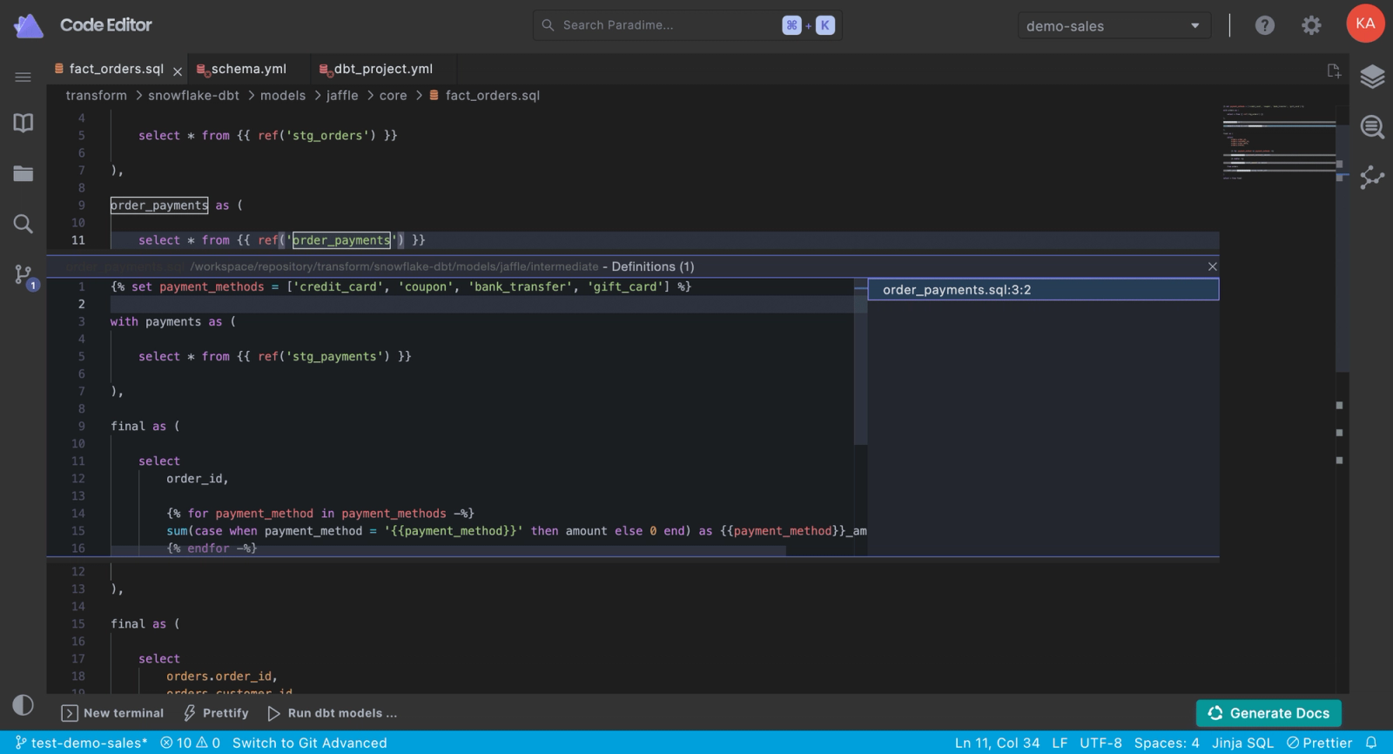Screen dimensions: 1393x754
Task: Click the errors and warnings count
Action: click(190, 743)
